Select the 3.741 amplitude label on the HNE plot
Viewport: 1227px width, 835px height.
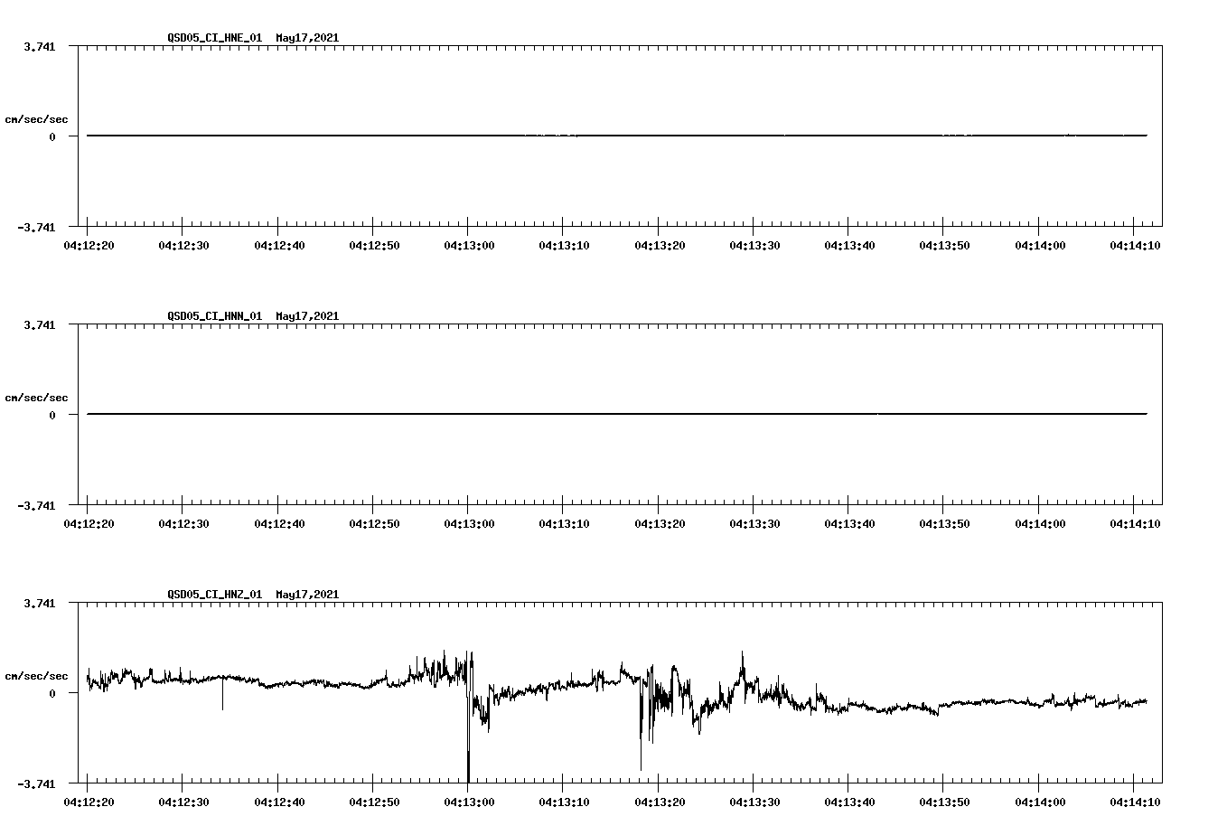[40, 46]
